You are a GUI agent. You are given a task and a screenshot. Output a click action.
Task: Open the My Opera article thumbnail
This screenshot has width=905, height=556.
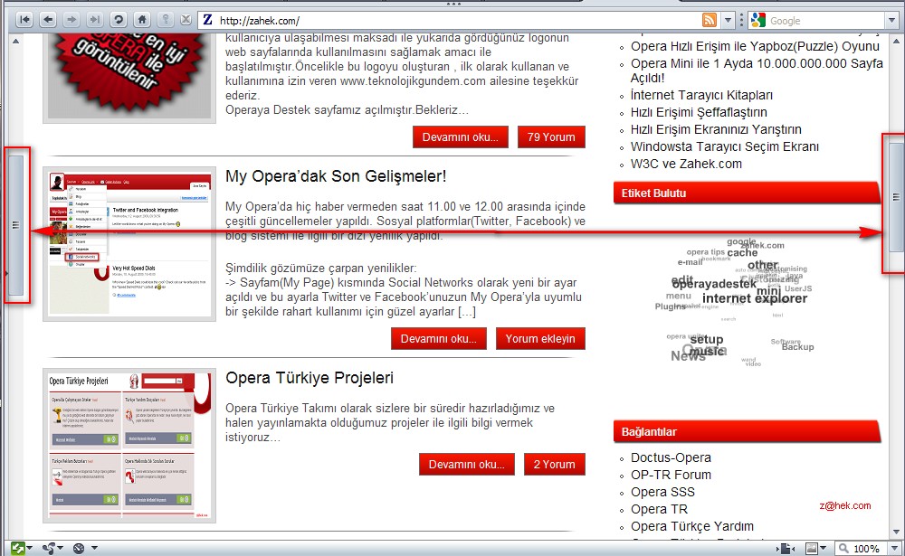tap(129, 244)
